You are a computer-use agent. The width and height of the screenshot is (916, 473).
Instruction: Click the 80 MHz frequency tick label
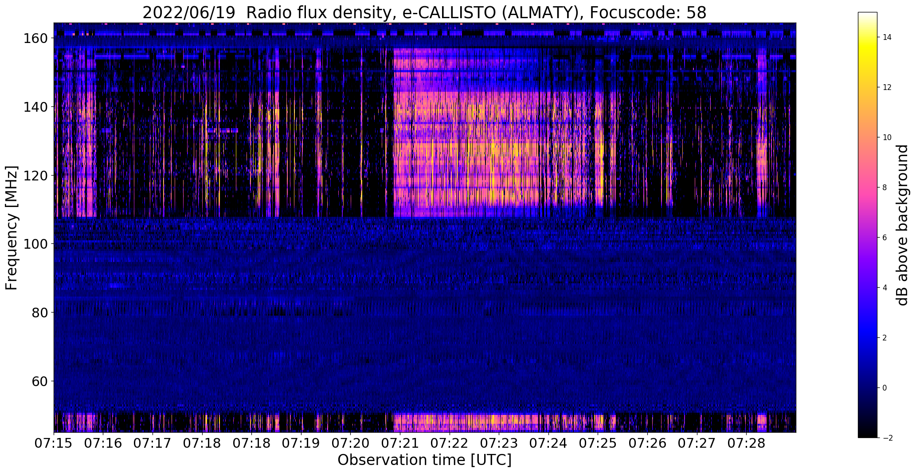(x=39, y=313)
